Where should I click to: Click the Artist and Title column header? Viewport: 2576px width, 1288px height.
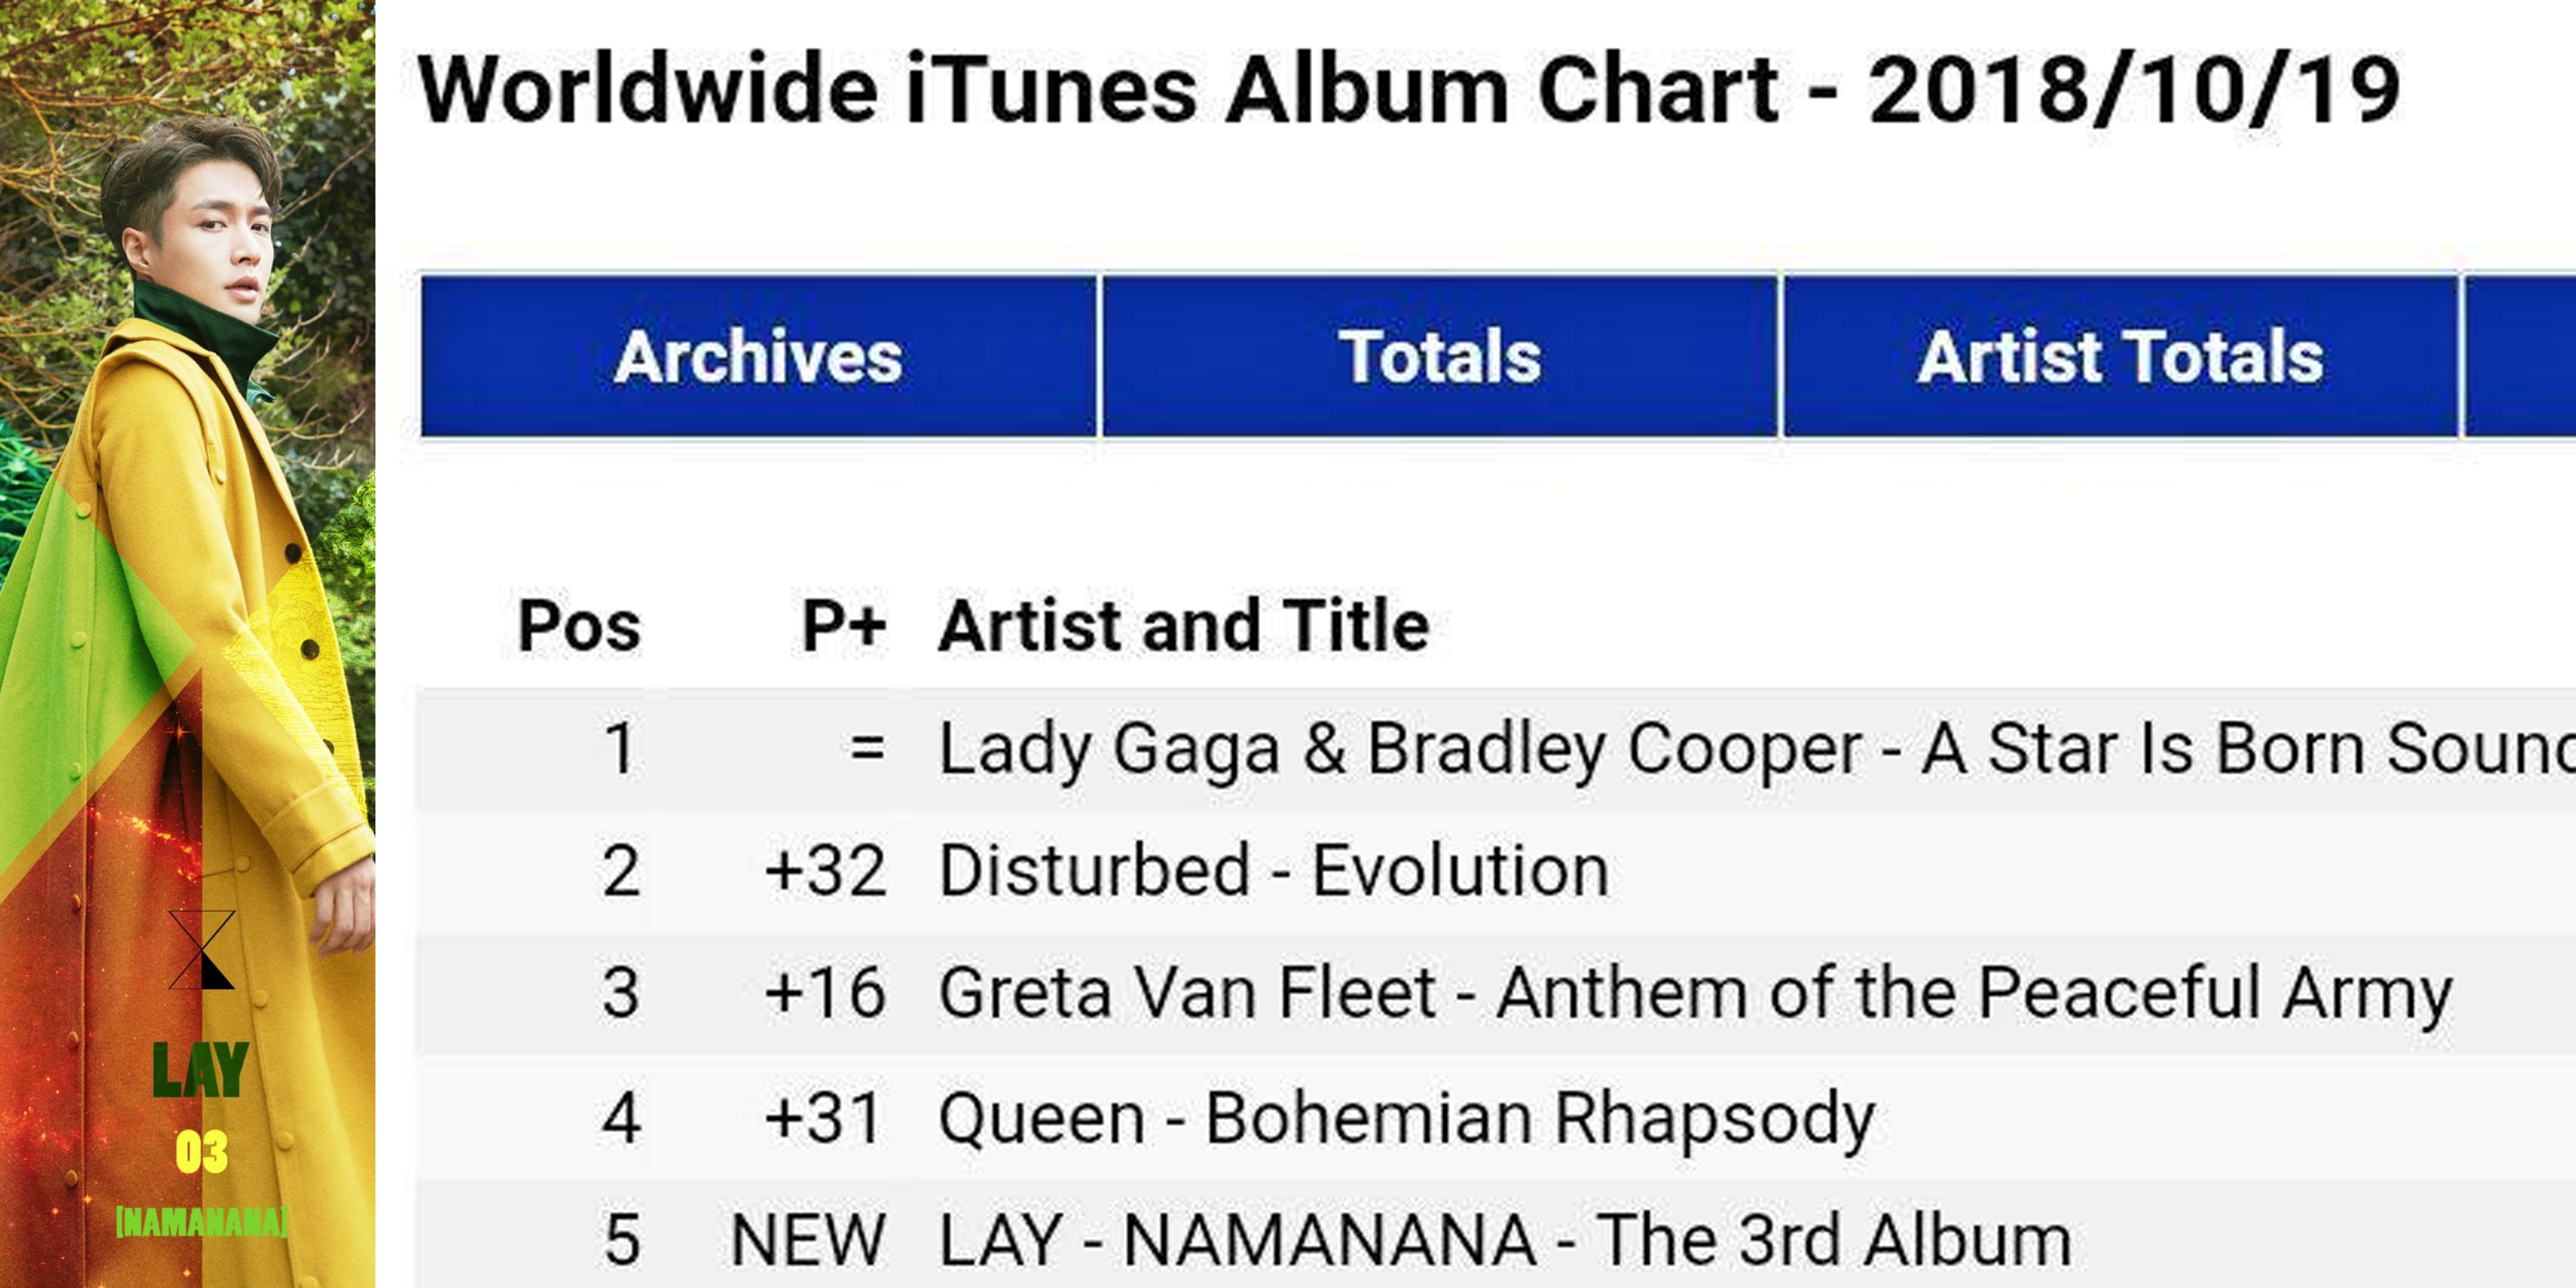click(1183, 627)
